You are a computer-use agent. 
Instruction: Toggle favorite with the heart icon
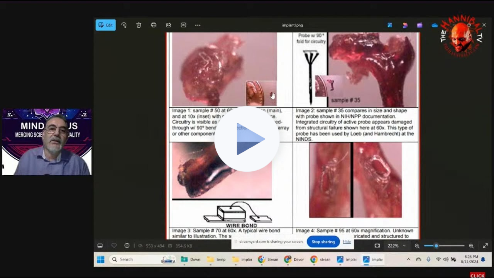114,246
